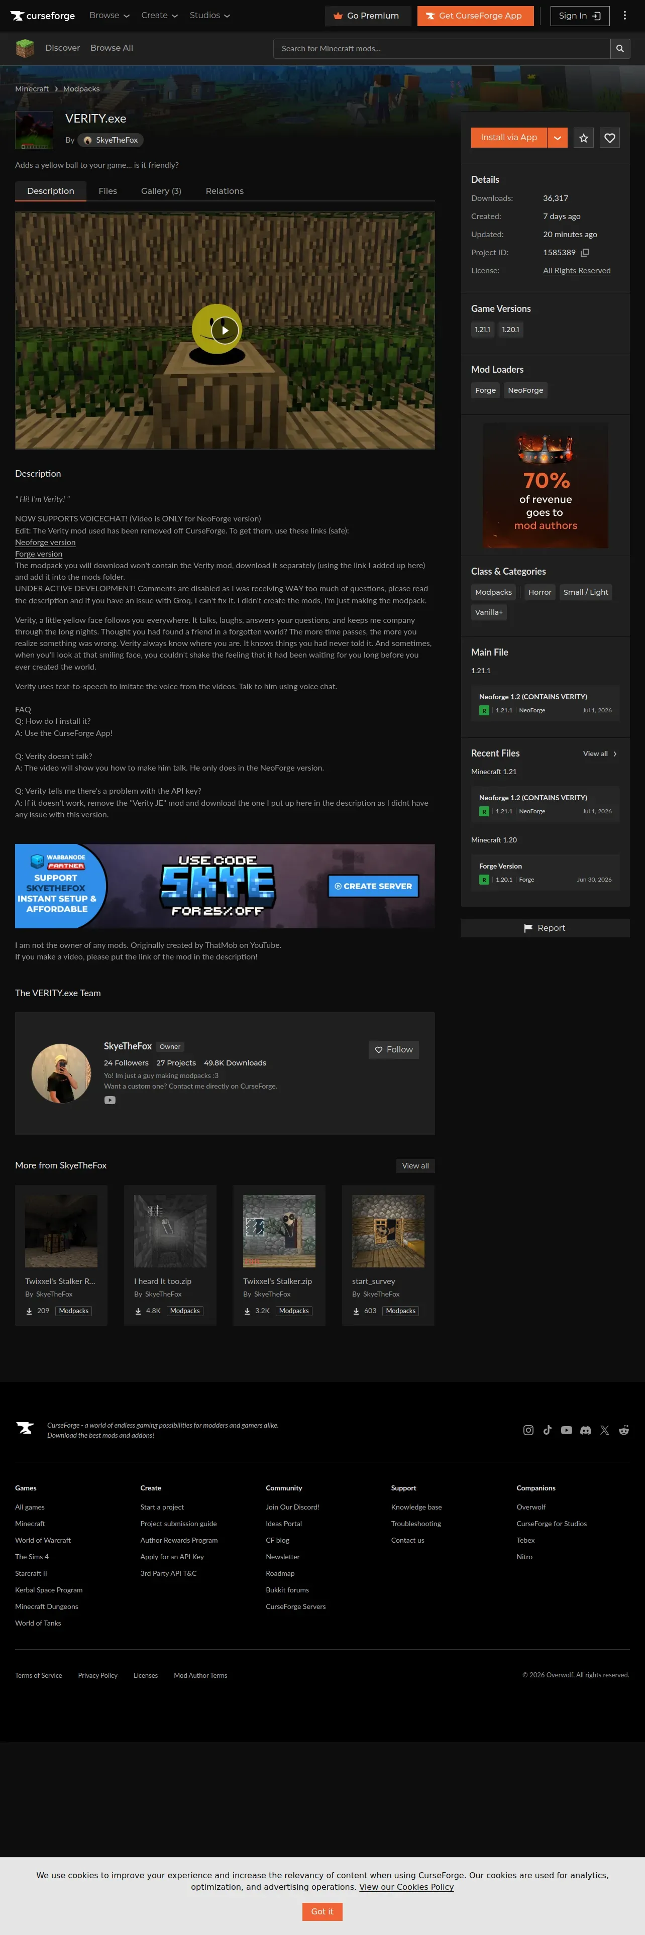Click Get CurseForge App button
Viewport: 645px width, 1935px height.
475,16
